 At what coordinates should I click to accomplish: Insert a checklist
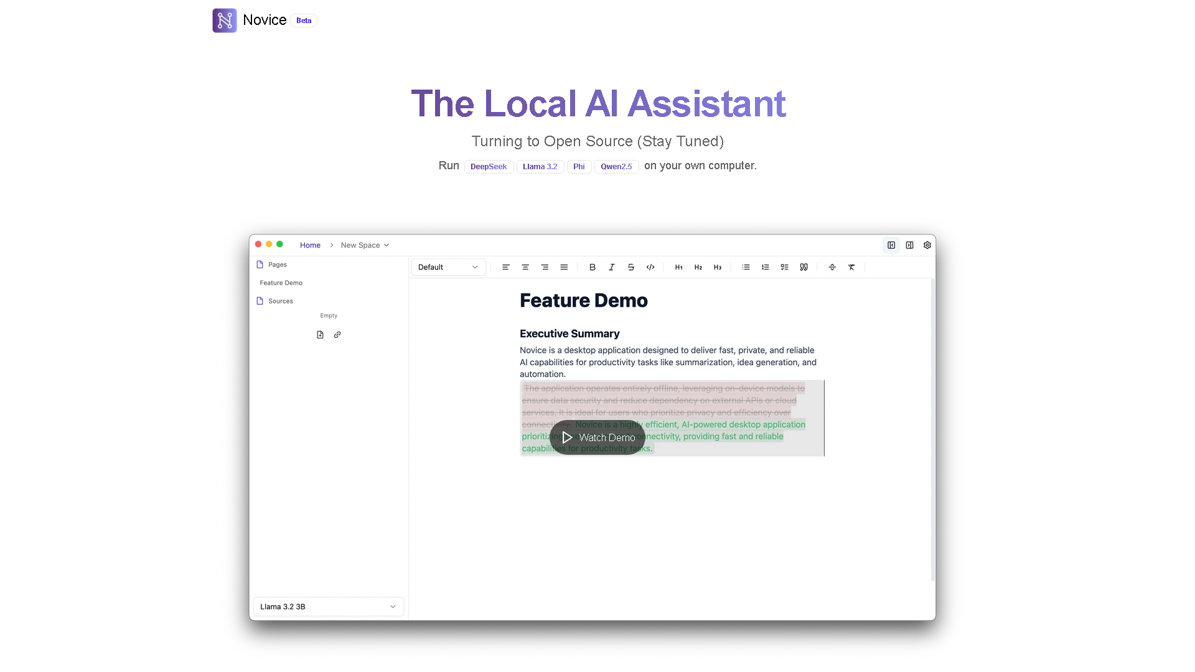(x=784, y=267)
